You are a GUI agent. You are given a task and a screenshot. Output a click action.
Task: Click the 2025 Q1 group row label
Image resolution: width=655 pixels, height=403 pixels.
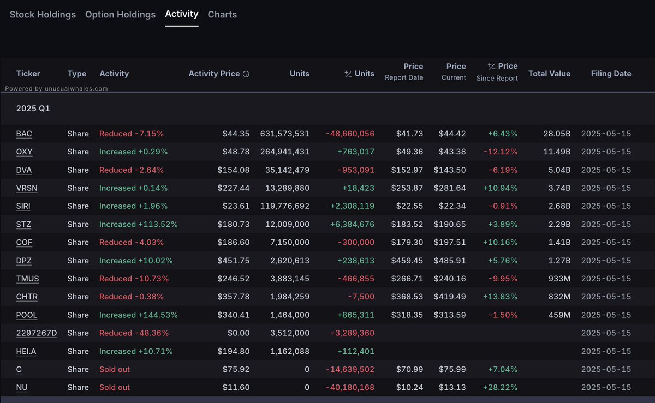point(33,109)
